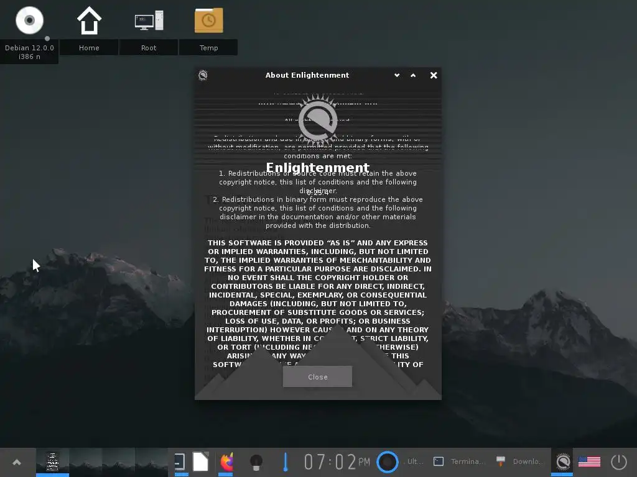Click the Enlightenment About task icon on shelf
637x477 pixels.
point(562,461)
